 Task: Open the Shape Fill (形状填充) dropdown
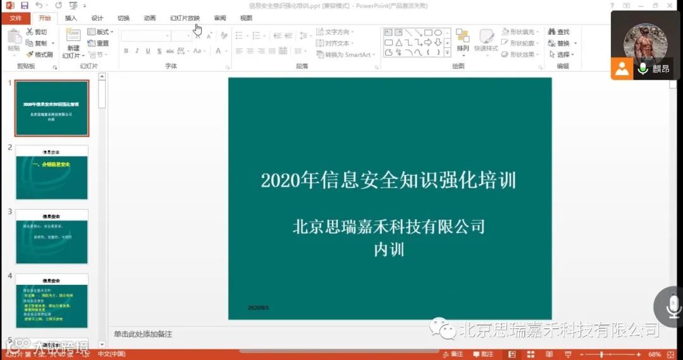coord(520,32)
